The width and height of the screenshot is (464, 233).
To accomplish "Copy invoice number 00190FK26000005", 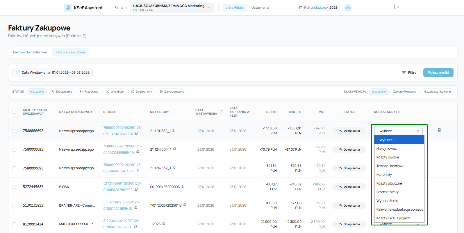I will click(x=183, y=187).
